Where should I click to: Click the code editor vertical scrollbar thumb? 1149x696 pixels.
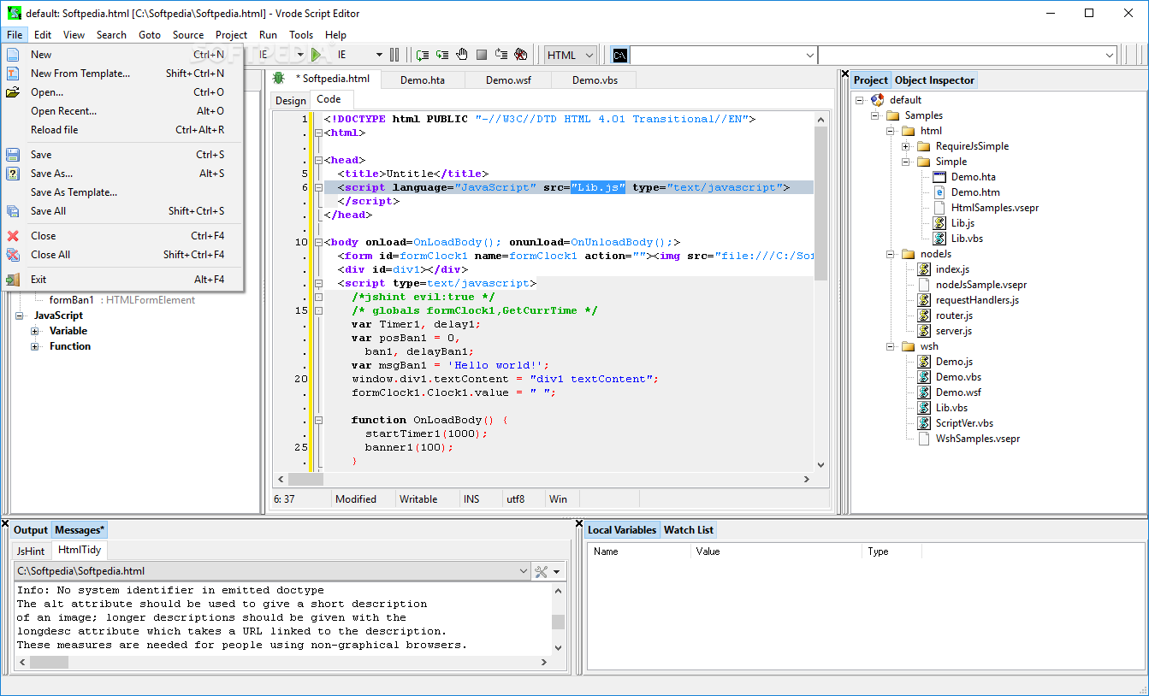pos(820,203)
